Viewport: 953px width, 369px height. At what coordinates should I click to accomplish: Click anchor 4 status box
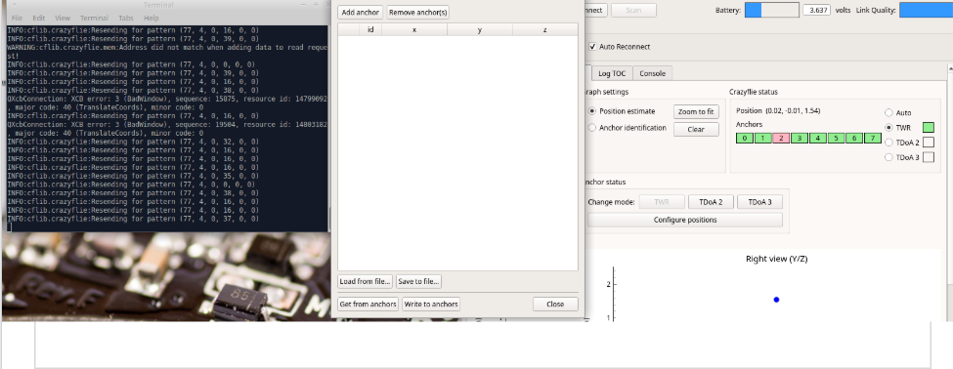click(x=817, y=139)
